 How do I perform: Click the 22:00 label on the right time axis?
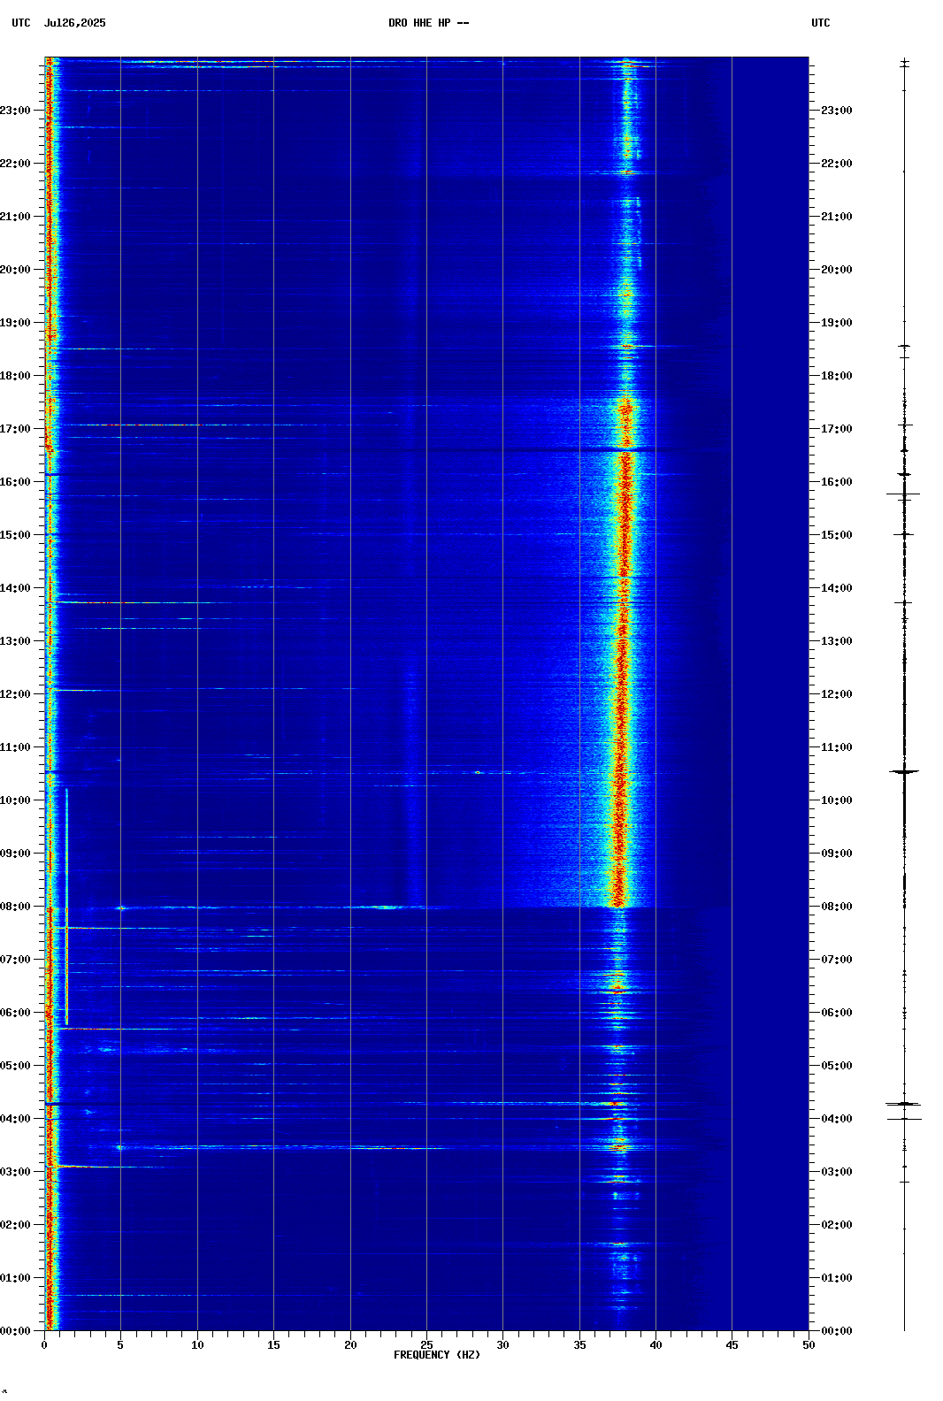click(837, 164)
